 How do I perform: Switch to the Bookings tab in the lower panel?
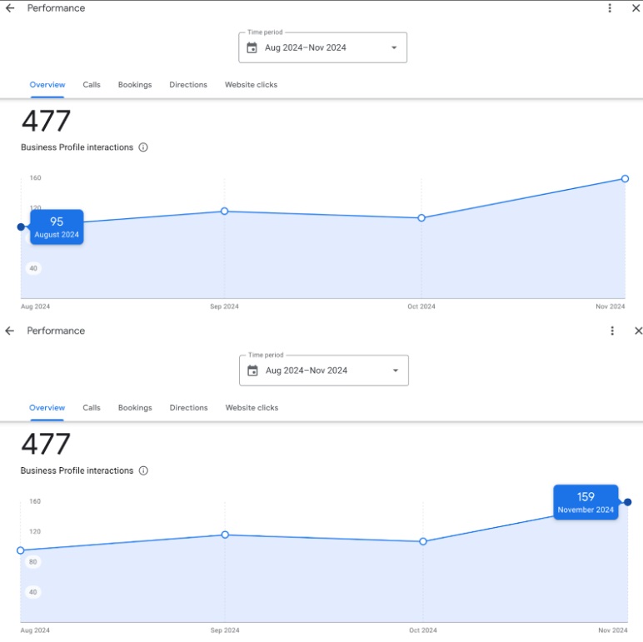pyautogui.click(x=135, y=408)
